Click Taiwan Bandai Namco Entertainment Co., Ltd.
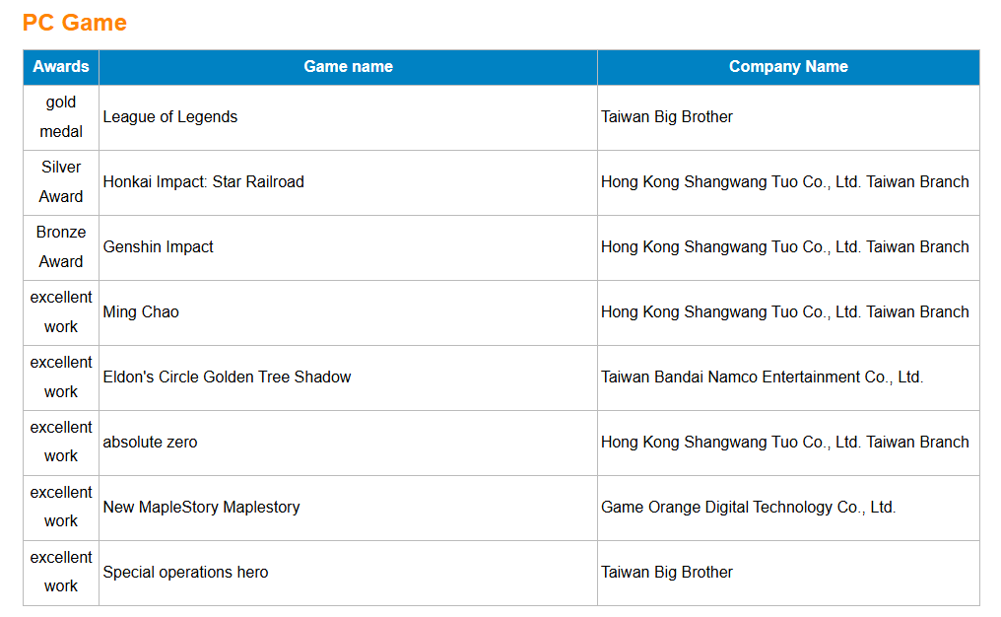The height and width of the screenshot is (617, 1001). [788, 378]
